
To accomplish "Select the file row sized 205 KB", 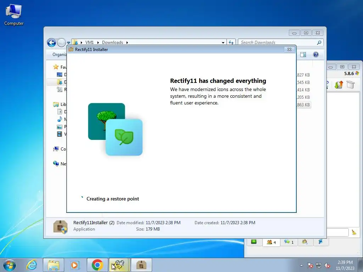I will tap(303, 97).
